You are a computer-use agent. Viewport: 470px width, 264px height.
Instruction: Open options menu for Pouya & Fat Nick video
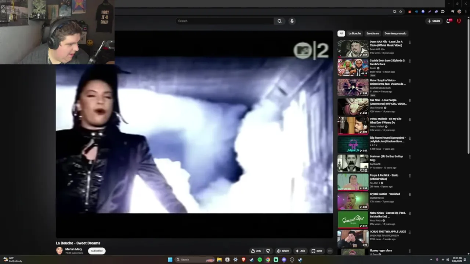click(410, 176)
